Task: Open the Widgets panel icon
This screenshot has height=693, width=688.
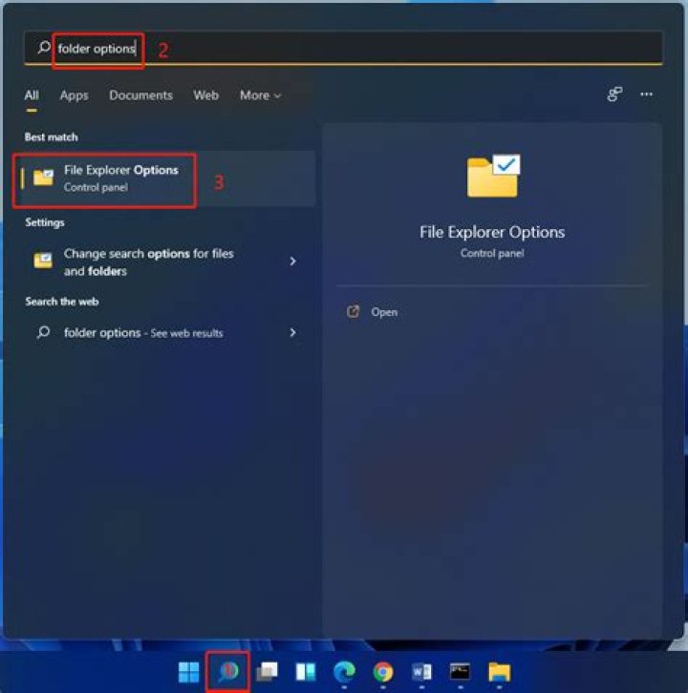Action: click(306, 672)
